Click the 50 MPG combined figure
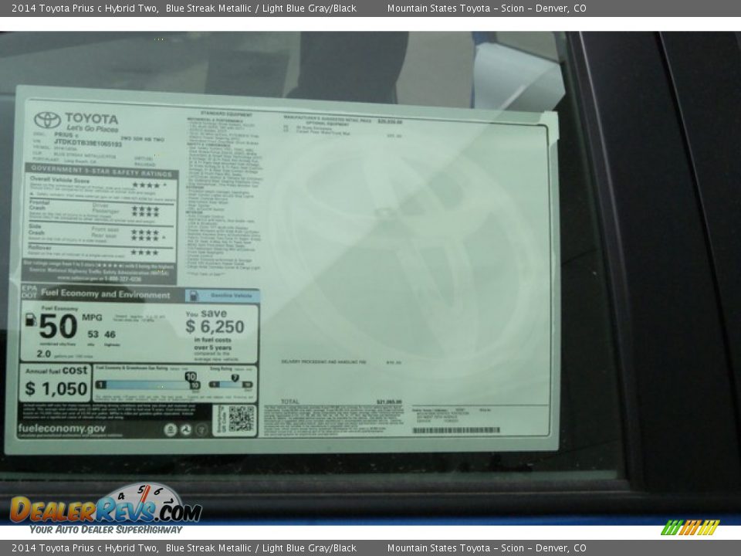Image resolution: width=741 pixels, height=556 pixels. tap(59, 327)
